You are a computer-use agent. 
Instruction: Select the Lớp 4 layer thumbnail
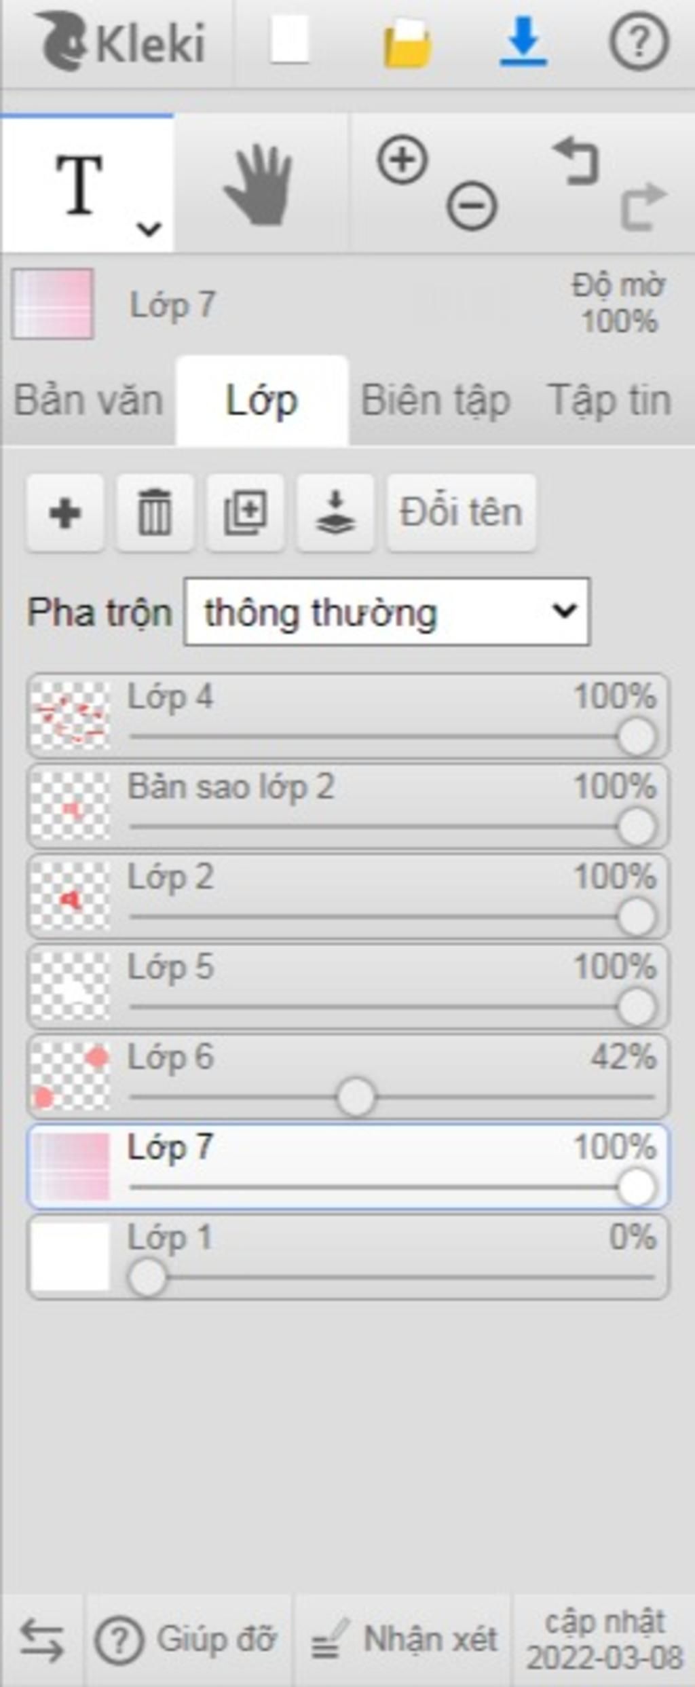click(71, 716)
